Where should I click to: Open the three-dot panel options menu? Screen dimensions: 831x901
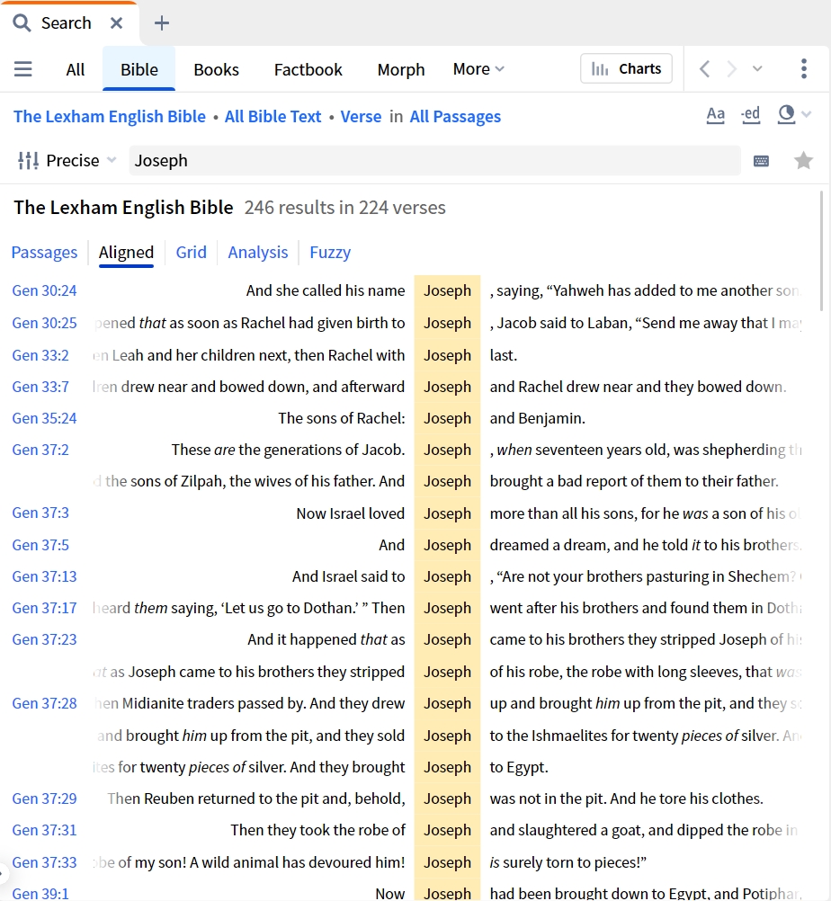pyautogui.click(x=804, y=69)
